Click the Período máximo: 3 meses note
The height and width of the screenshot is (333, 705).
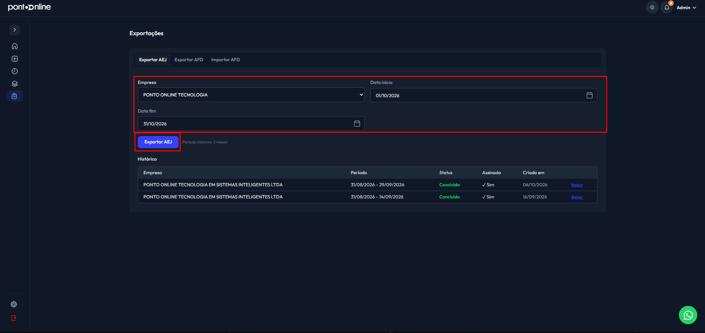coord(205,142)
